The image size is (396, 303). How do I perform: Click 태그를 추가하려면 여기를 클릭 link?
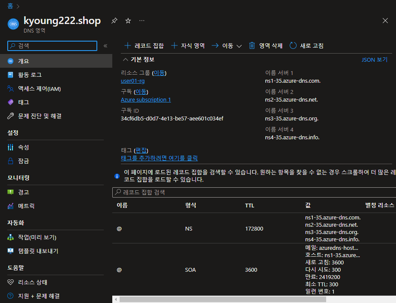pos(159,158)
